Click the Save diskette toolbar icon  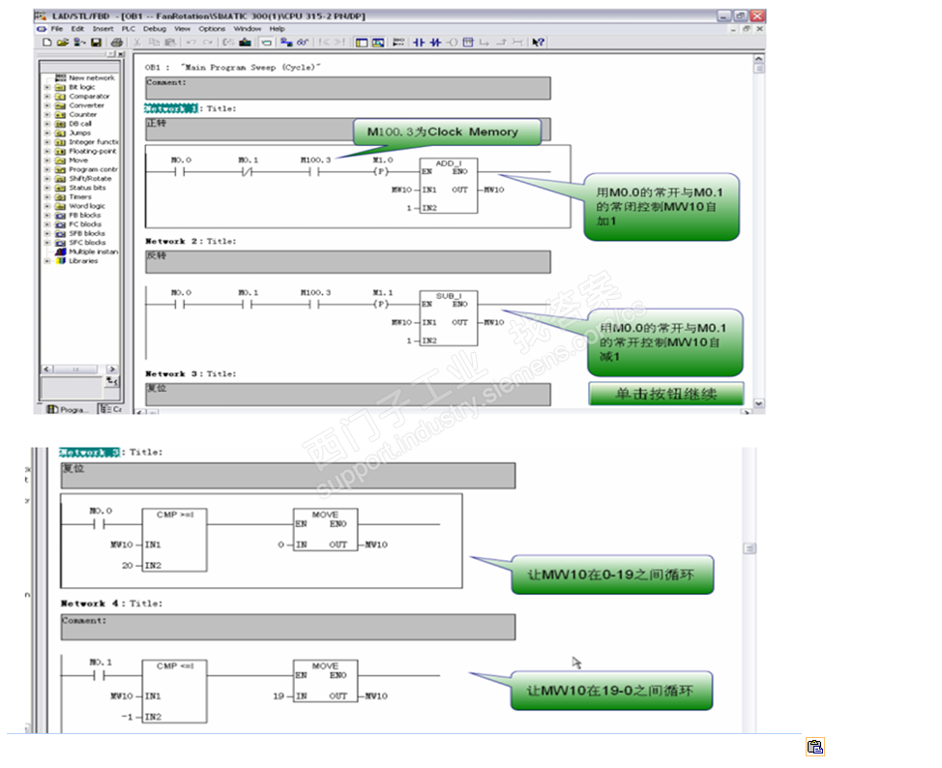(x=96, y=42)
